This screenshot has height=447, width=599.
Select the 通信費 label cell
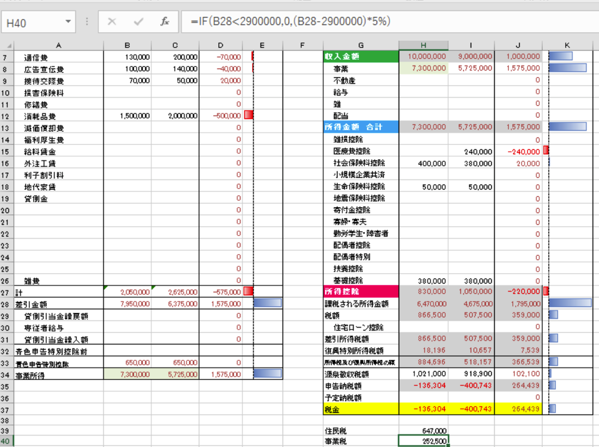point(58,57)
